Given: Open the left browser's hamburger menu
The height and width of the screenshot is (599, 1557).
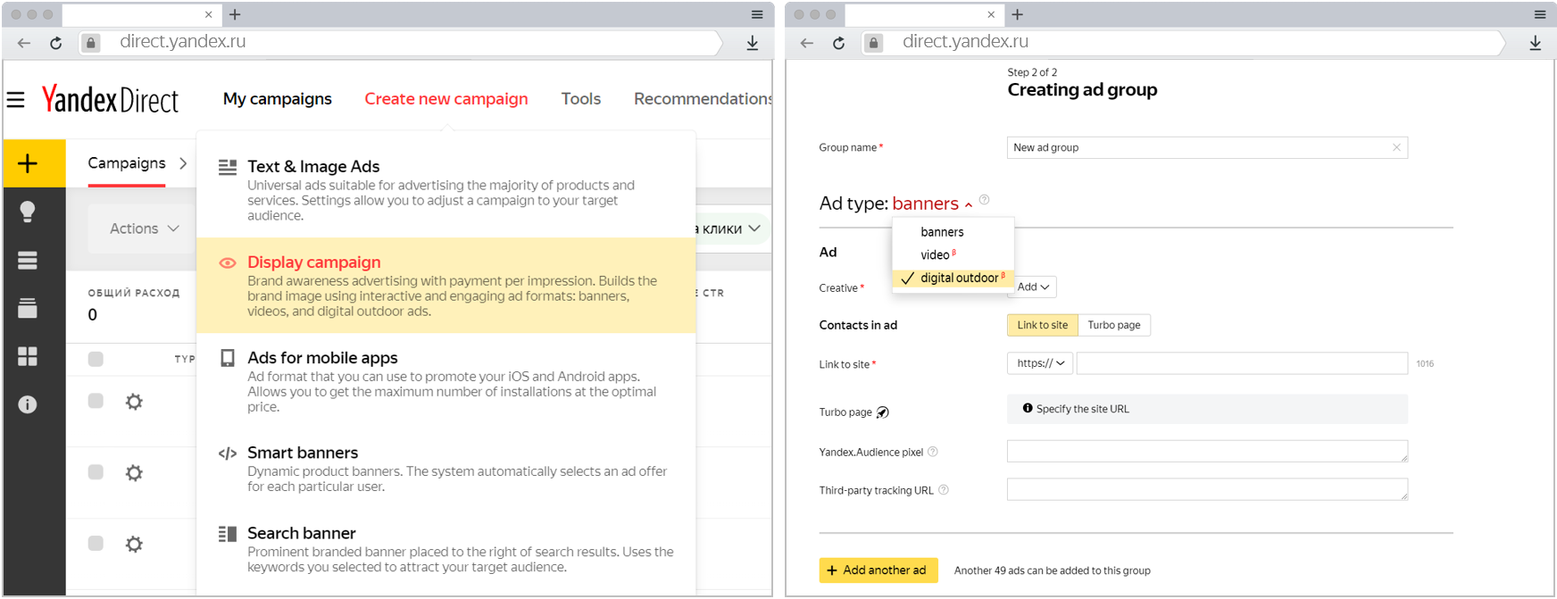Looking at the screenshot, I should click(757, 14).
